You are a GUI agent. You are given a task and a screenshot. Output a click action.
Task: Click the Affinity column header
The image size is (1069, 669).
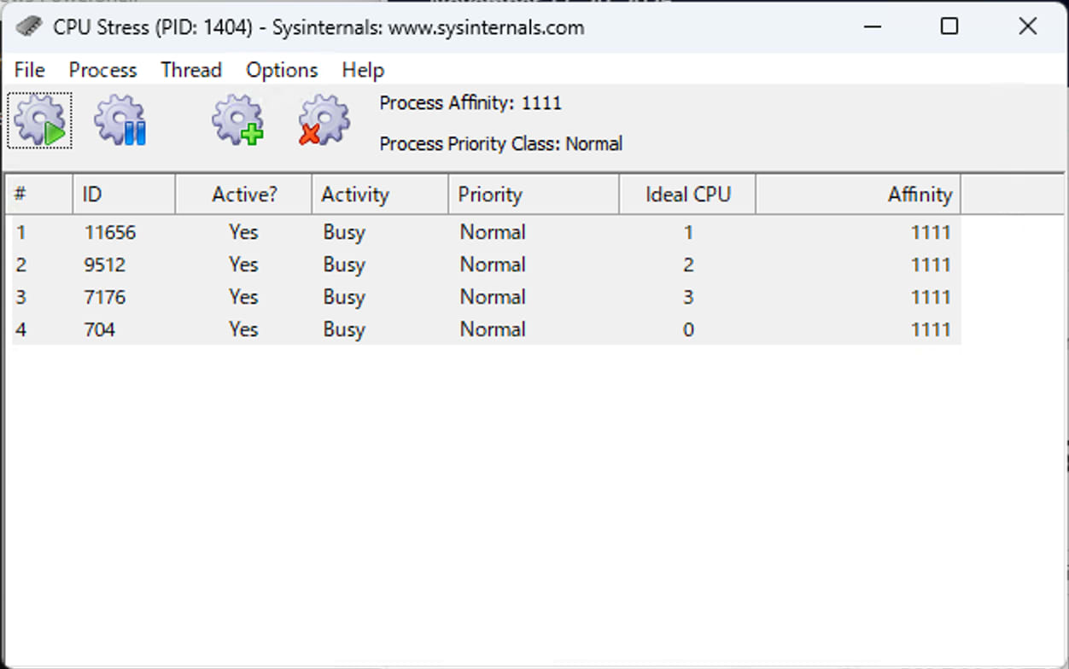(x=858, y=195)
